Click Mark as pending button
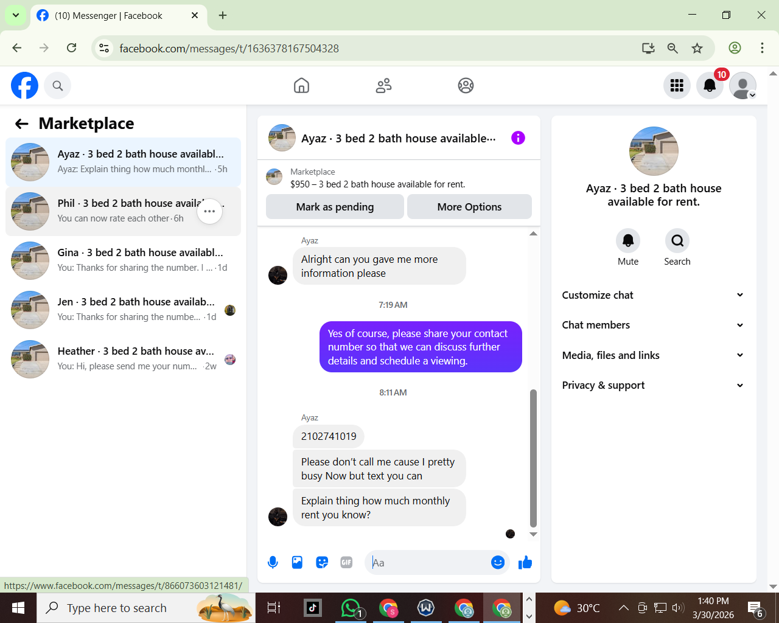Image resolution: width=779 pixels, height=623 pixels. pyautogui.click(x=335, y=207)
